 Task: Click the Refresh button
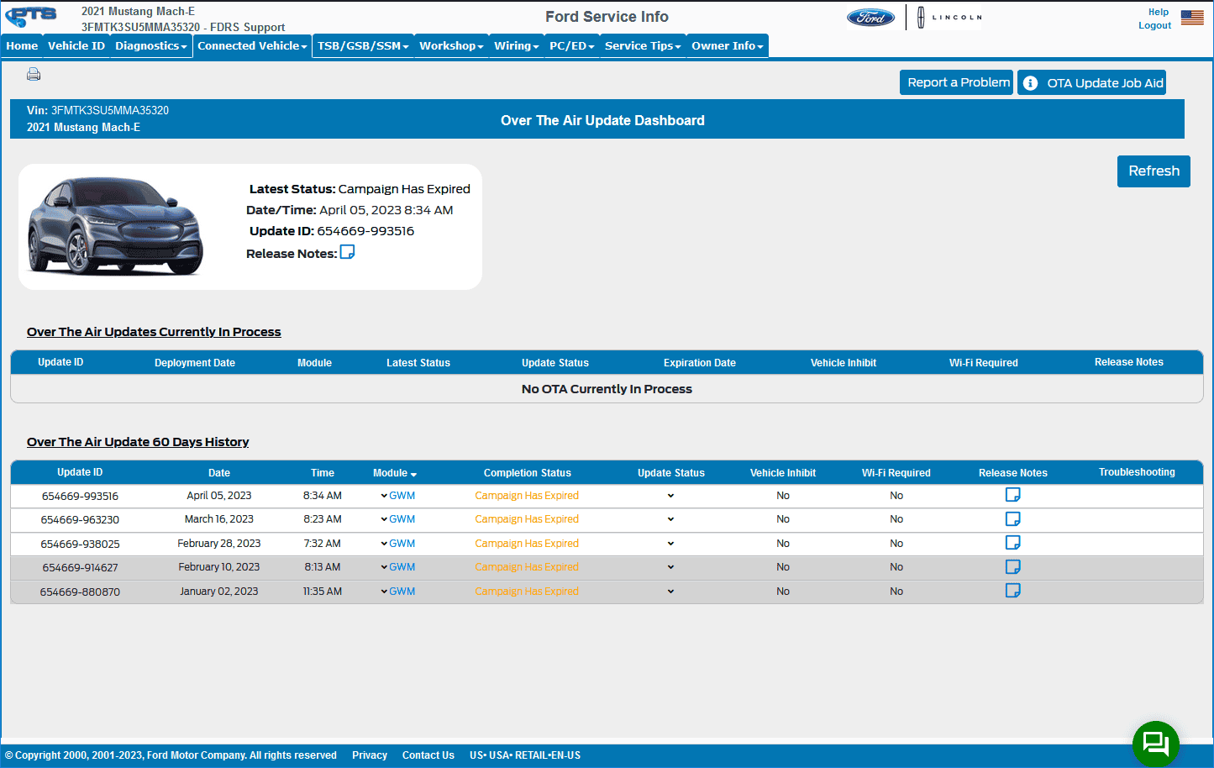[1153, 171]
